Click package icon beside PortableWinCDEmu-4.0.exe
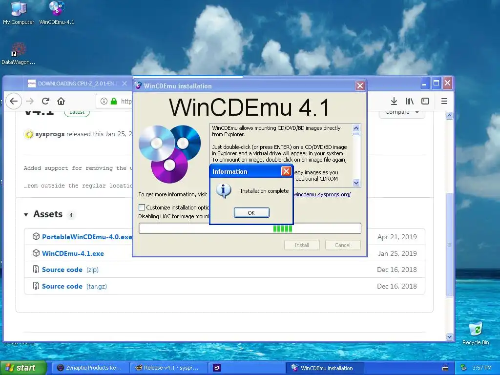Image resolution: width=500 pixels, height=375 pixels. point(36,237)
